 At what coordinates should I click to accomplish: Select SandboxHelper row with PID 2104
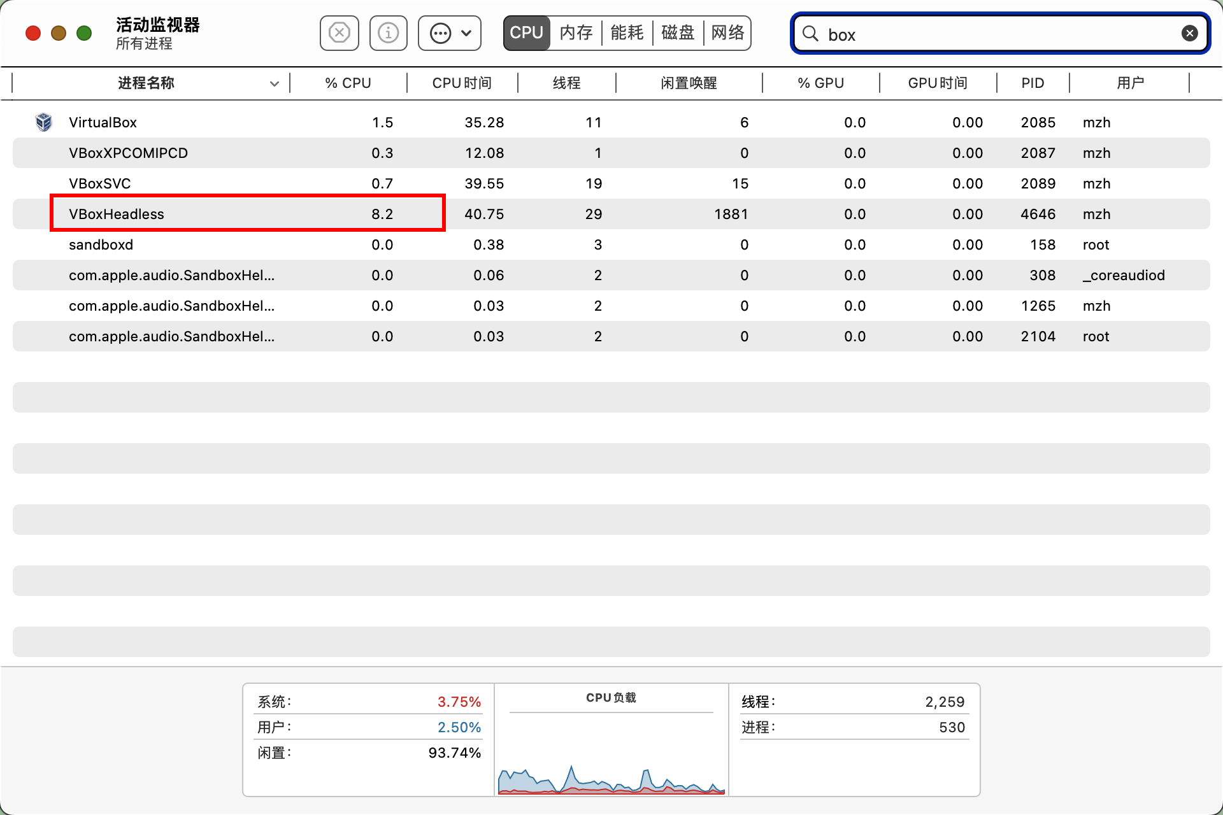click(611, 336)
